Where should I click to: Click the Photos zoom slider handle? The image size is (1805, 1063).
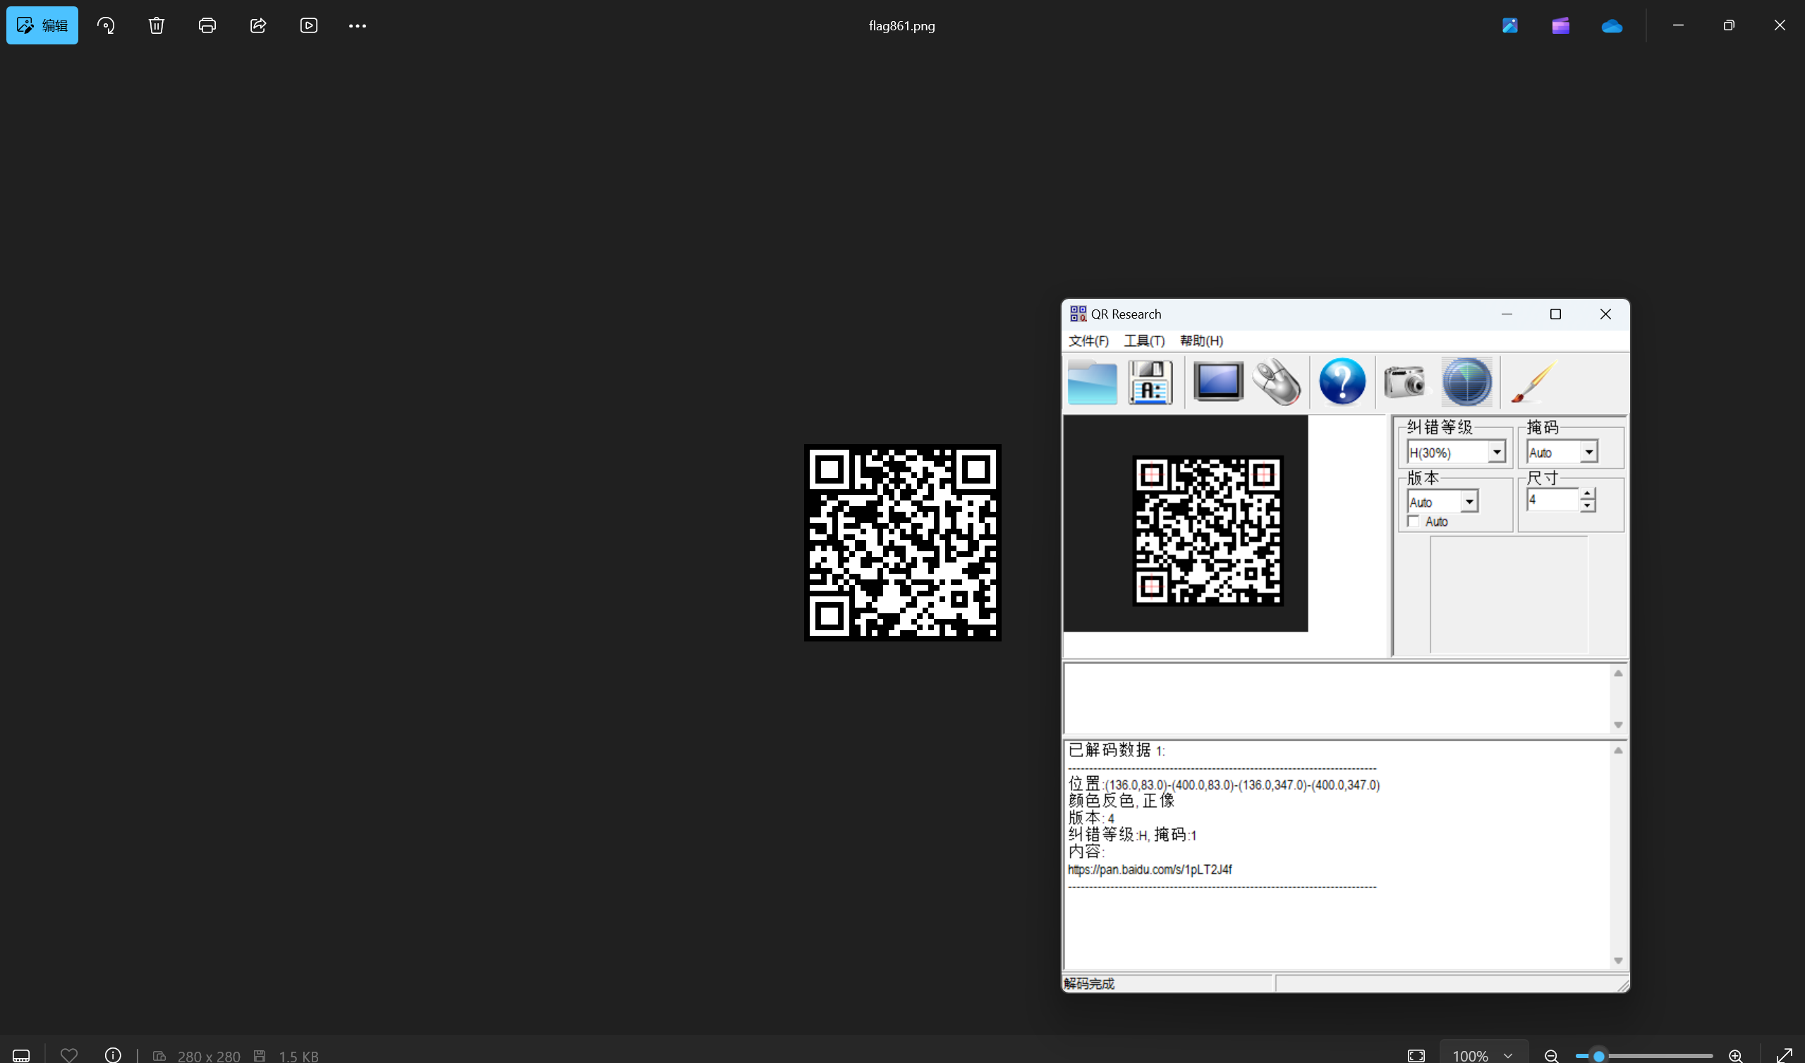coord(1598,1056)
